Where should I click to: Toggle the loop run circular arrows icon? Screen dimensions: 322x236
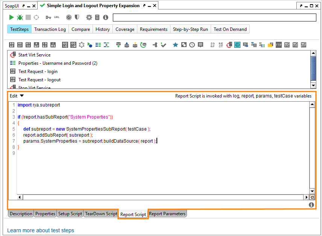tap(36, 17)
